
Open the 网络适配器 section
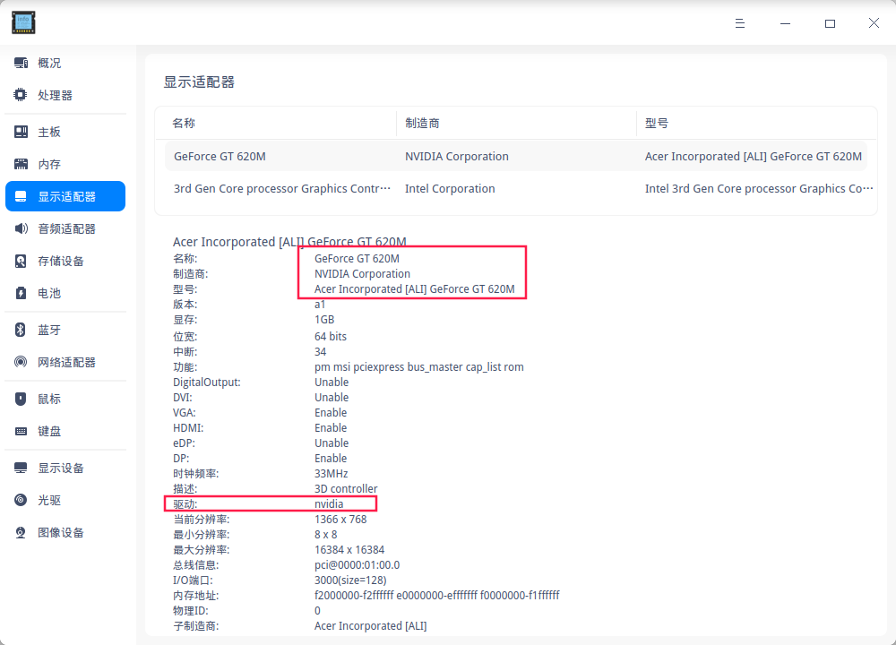point(65,362)
